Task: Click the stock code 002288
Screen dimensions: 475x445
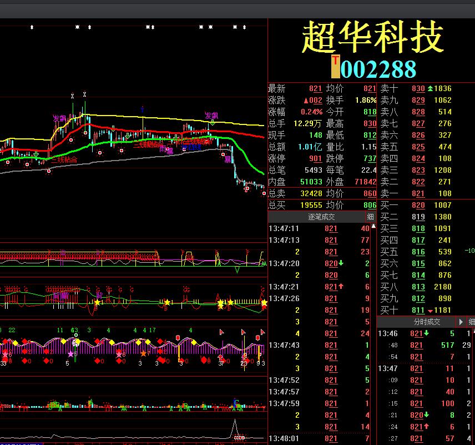Action: 378,69
